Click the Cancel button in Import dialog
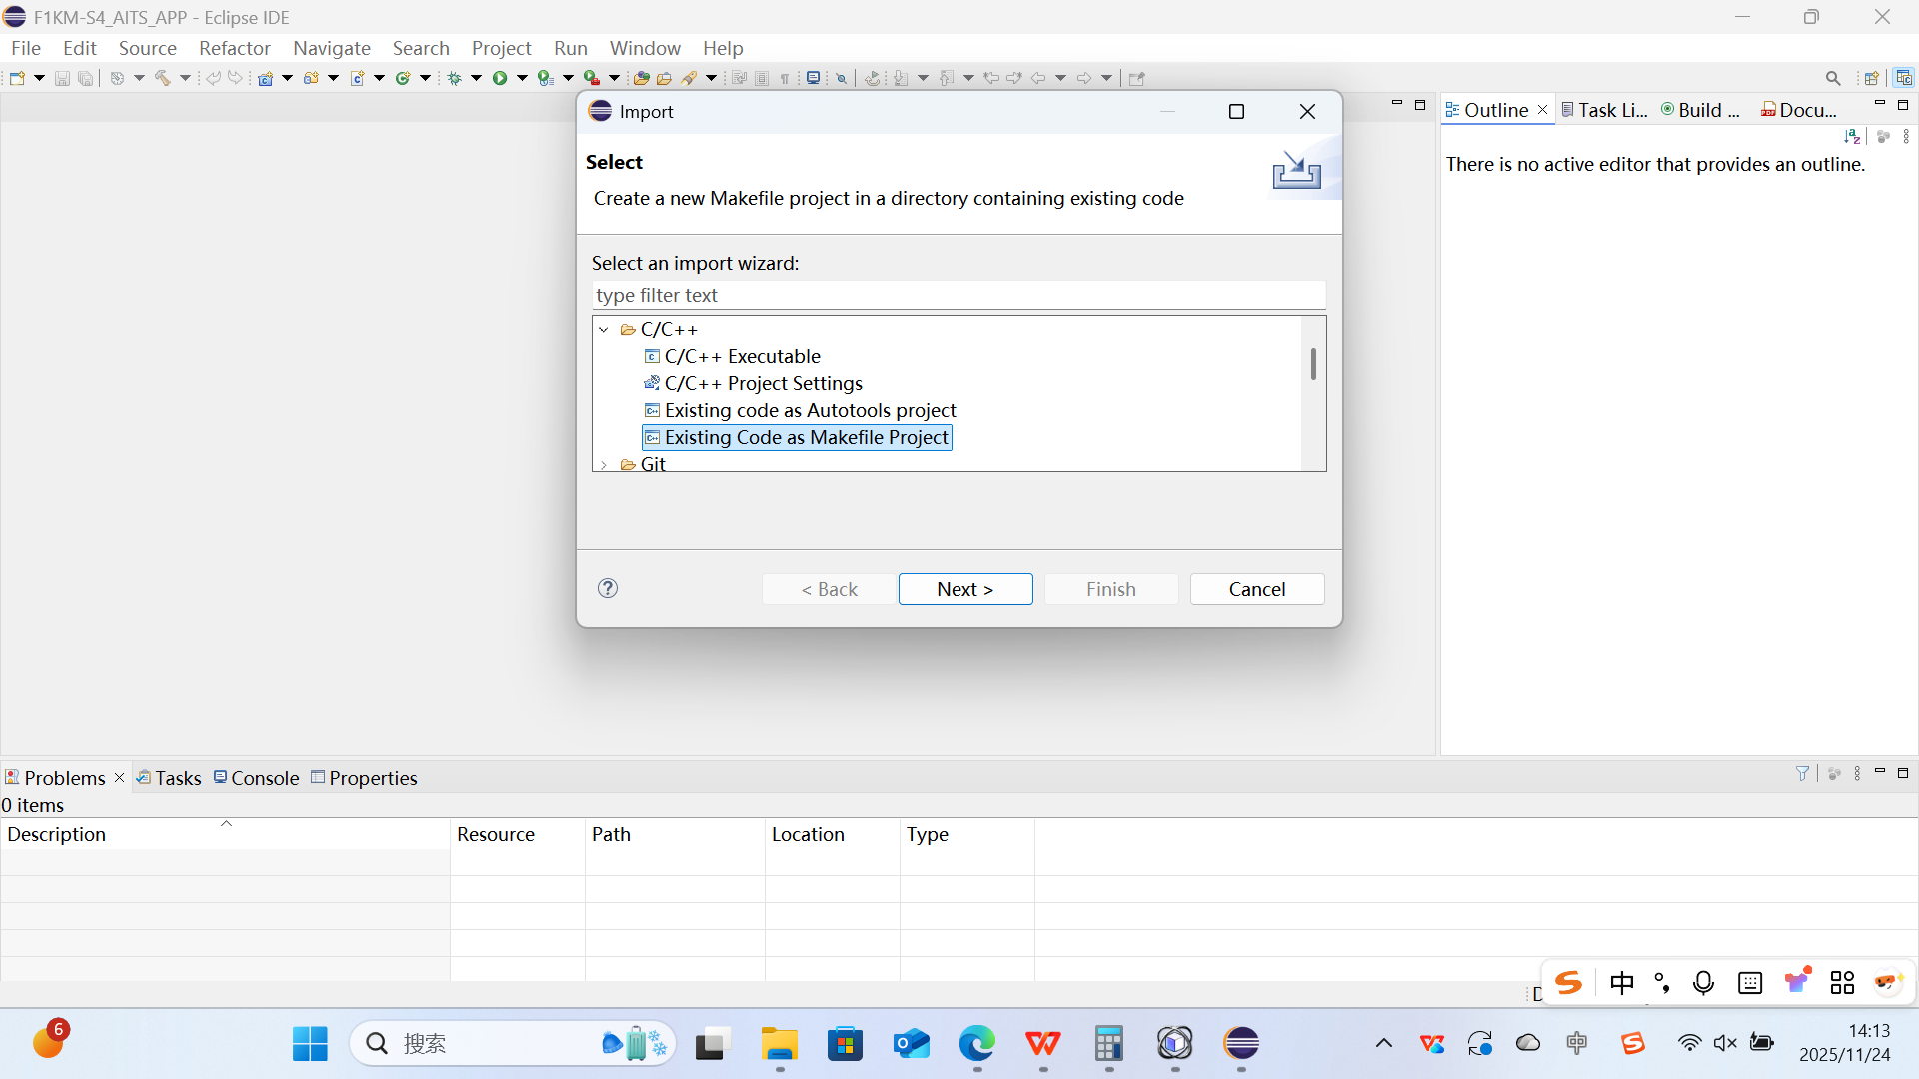 click(1257, 589)
